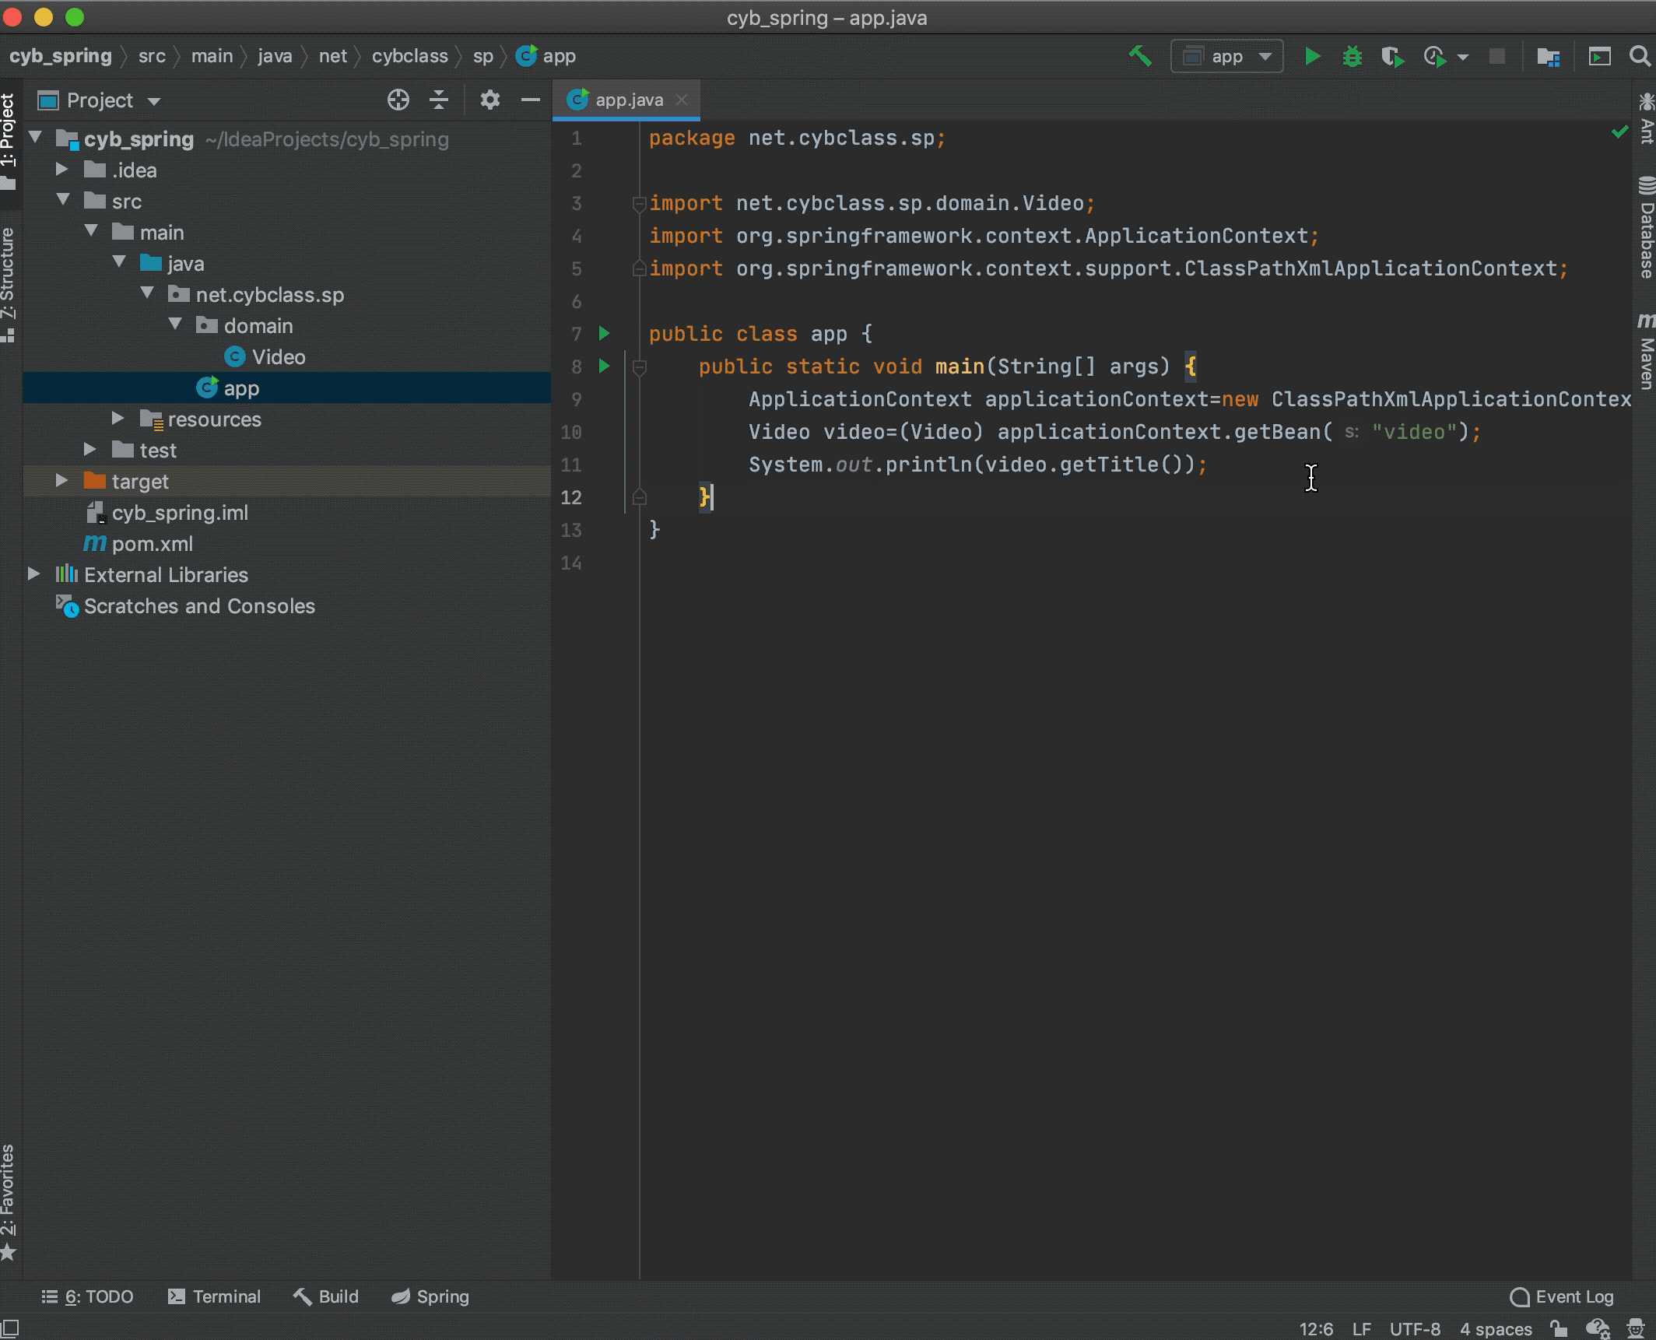
Task: Toggle read-only lock icon in status bar
Action: pos(1559,1328)
